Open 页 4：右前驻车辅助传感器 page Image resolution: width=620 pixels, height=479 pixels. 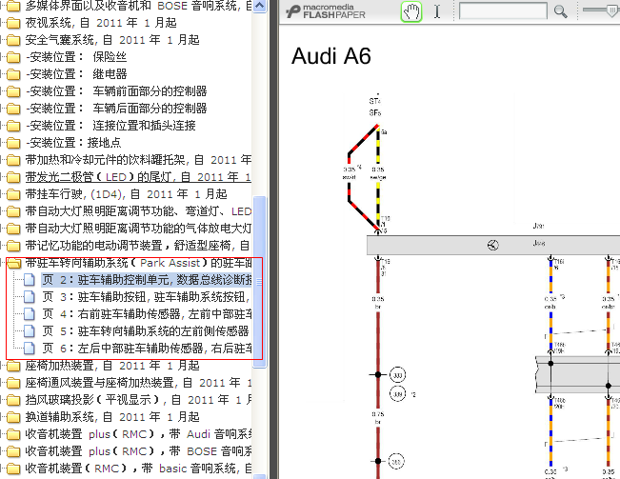(x=147, y=314)
